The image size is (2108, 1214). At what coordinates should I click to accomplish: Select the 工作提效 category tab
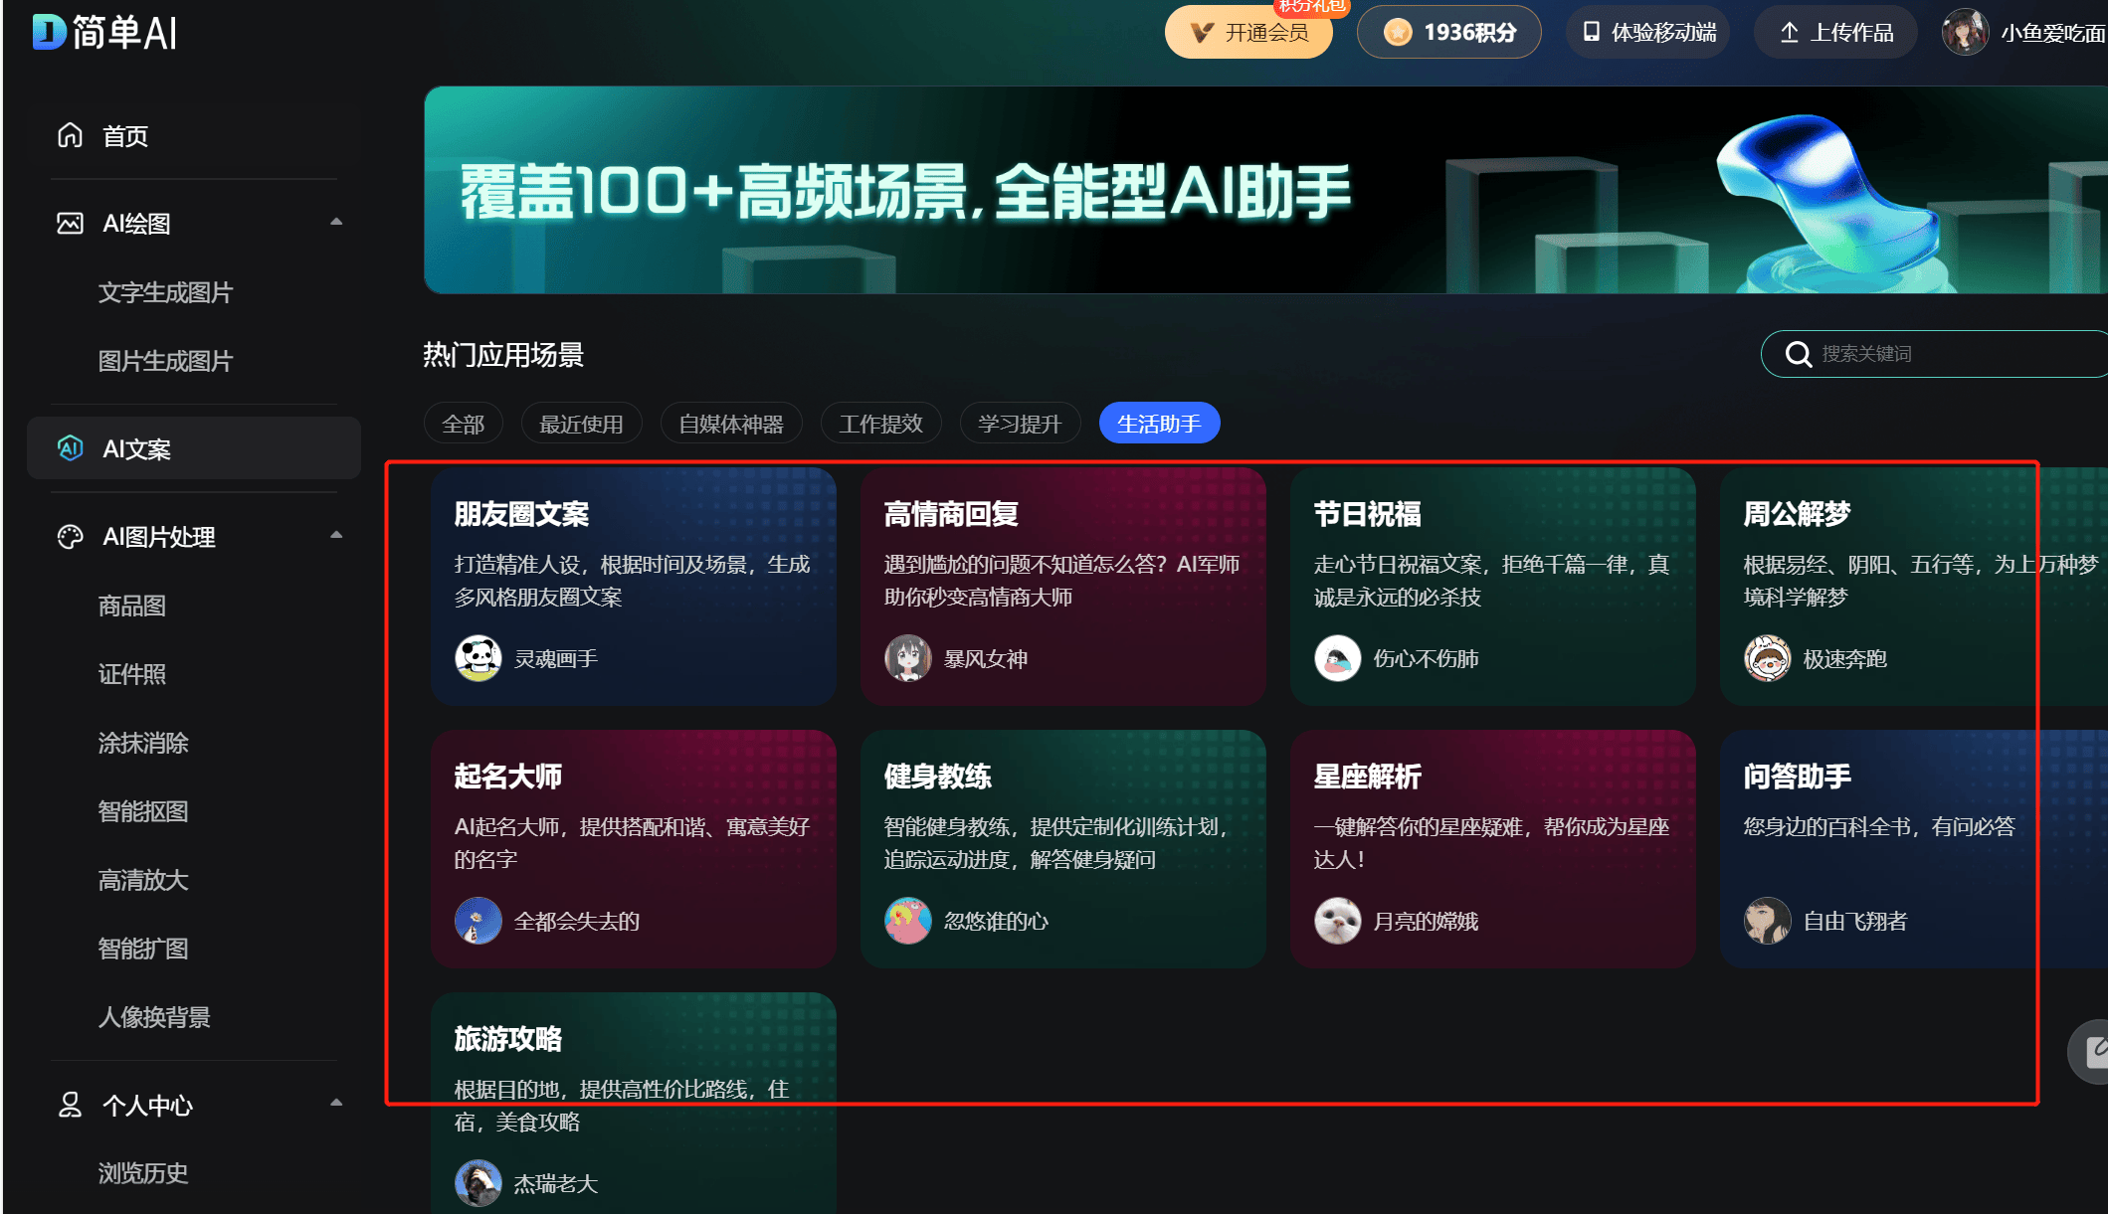(x=880, y=425)
